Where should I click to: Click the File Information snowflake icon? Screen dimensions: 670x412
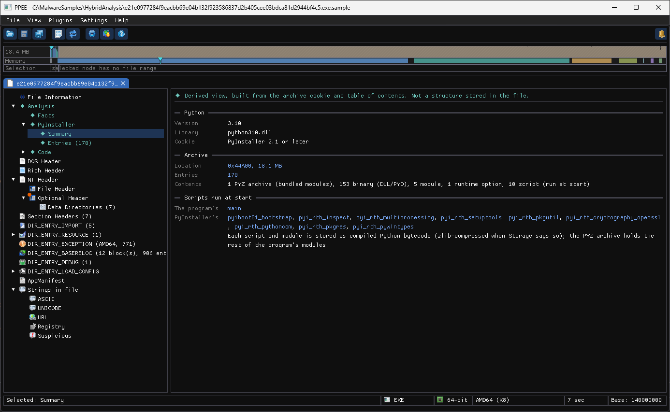22,97
